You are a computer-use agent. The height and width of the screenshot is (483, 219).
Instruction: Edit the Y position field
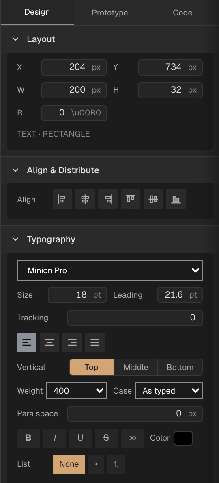click(170, 67)
